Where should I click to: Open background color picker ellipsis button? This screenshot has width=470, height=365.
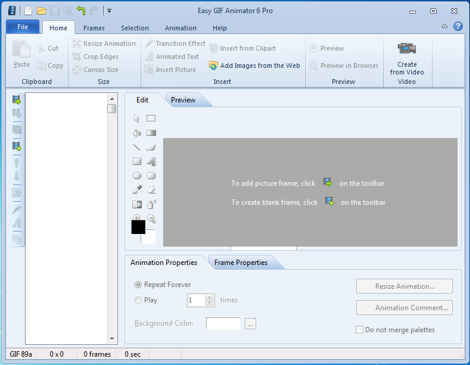click(x=250, y=324)
